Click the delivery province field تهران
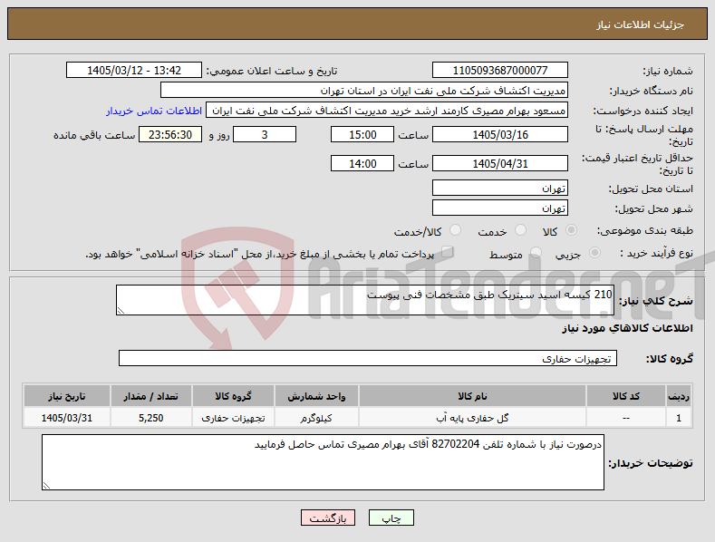Viewport: 715px width, 542px height. (499, 188)
